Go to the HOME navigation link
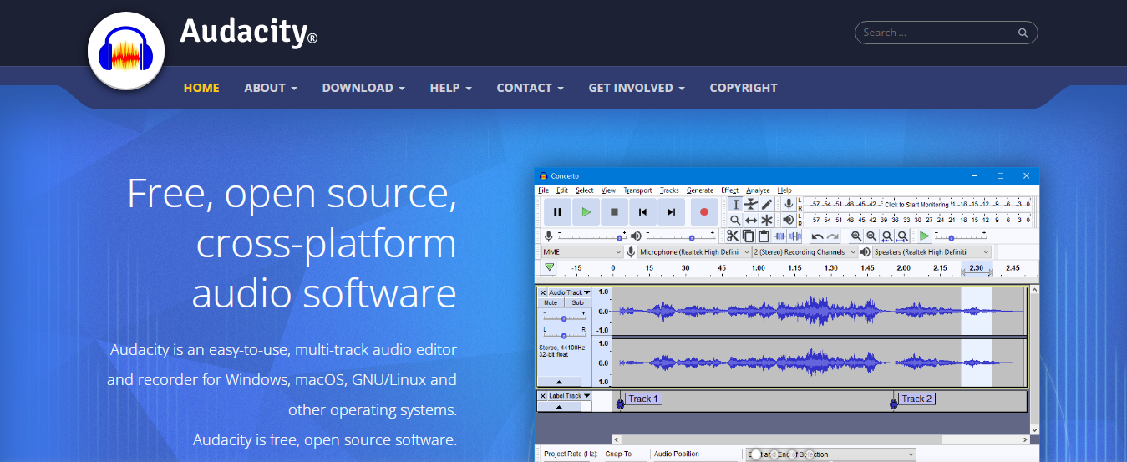Screen dimensions: 1127x462 pyautogui.click(x=201, y=88)
